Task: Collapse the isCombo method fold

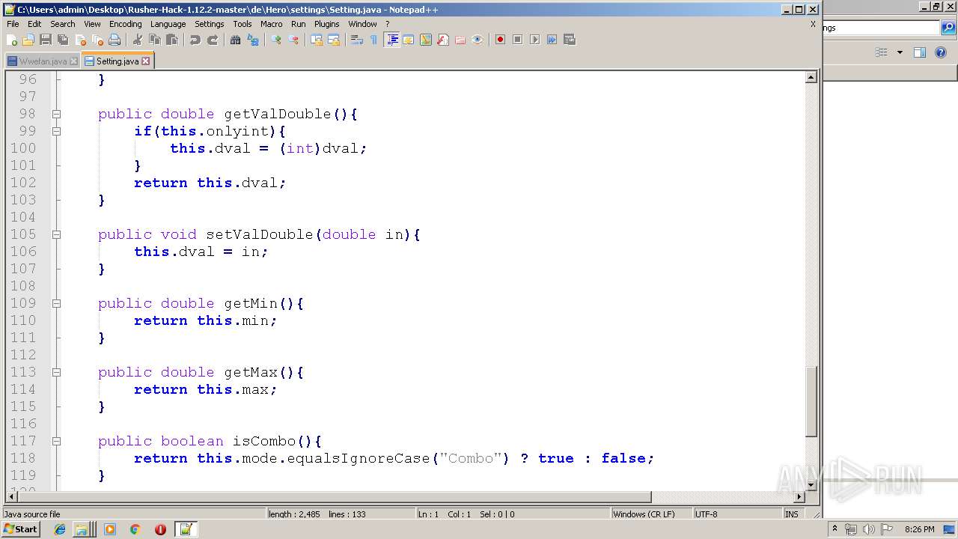Action: pyautogui.click(x=56, y=442)
